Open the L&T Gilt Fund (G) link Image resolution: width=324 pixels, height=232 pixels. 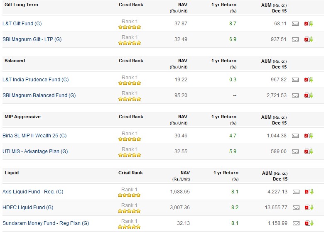pos(22,24)
